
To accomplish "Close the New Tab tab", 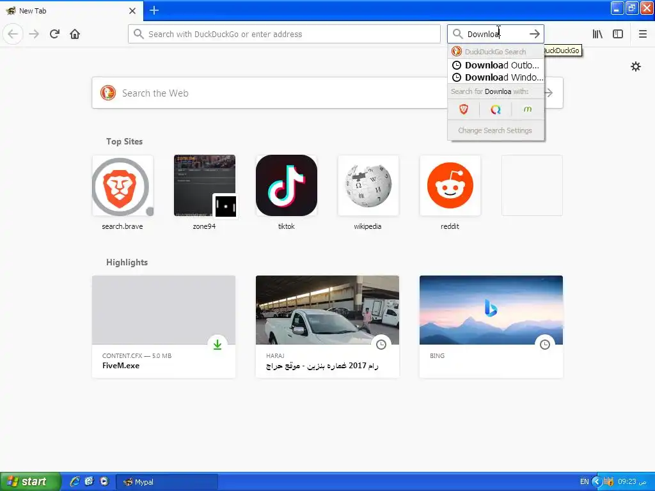I will tap(132, 11).
